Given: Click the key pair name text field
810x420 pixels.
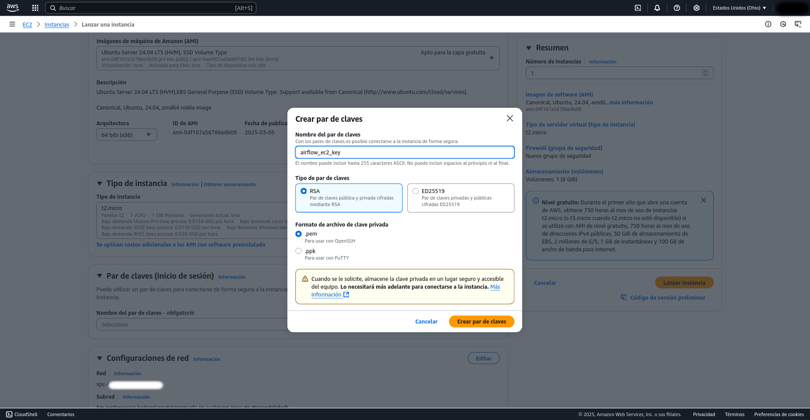Looking at the screenshot, I should (x=404, y=152).
